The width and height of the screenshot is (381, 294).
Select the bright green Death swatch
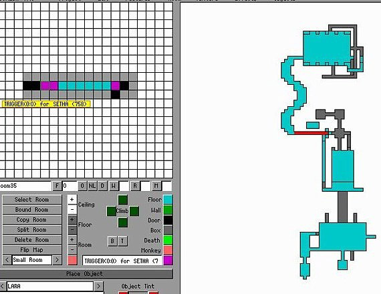168,240
